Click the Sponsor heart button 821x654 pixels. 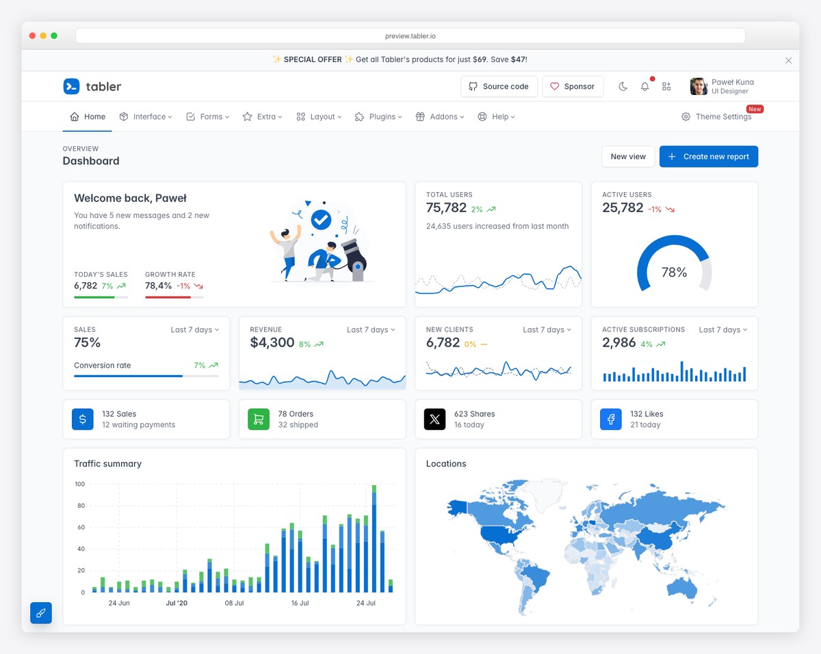click(573, 86)
